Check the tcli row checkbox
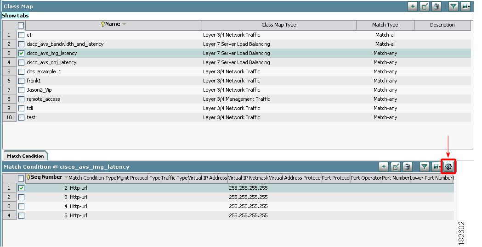 click(x=21, y=108)
